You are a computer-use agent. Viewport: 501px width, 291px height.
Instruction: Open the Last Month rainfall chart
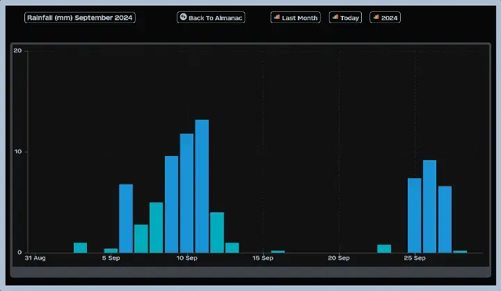point(295,17)
